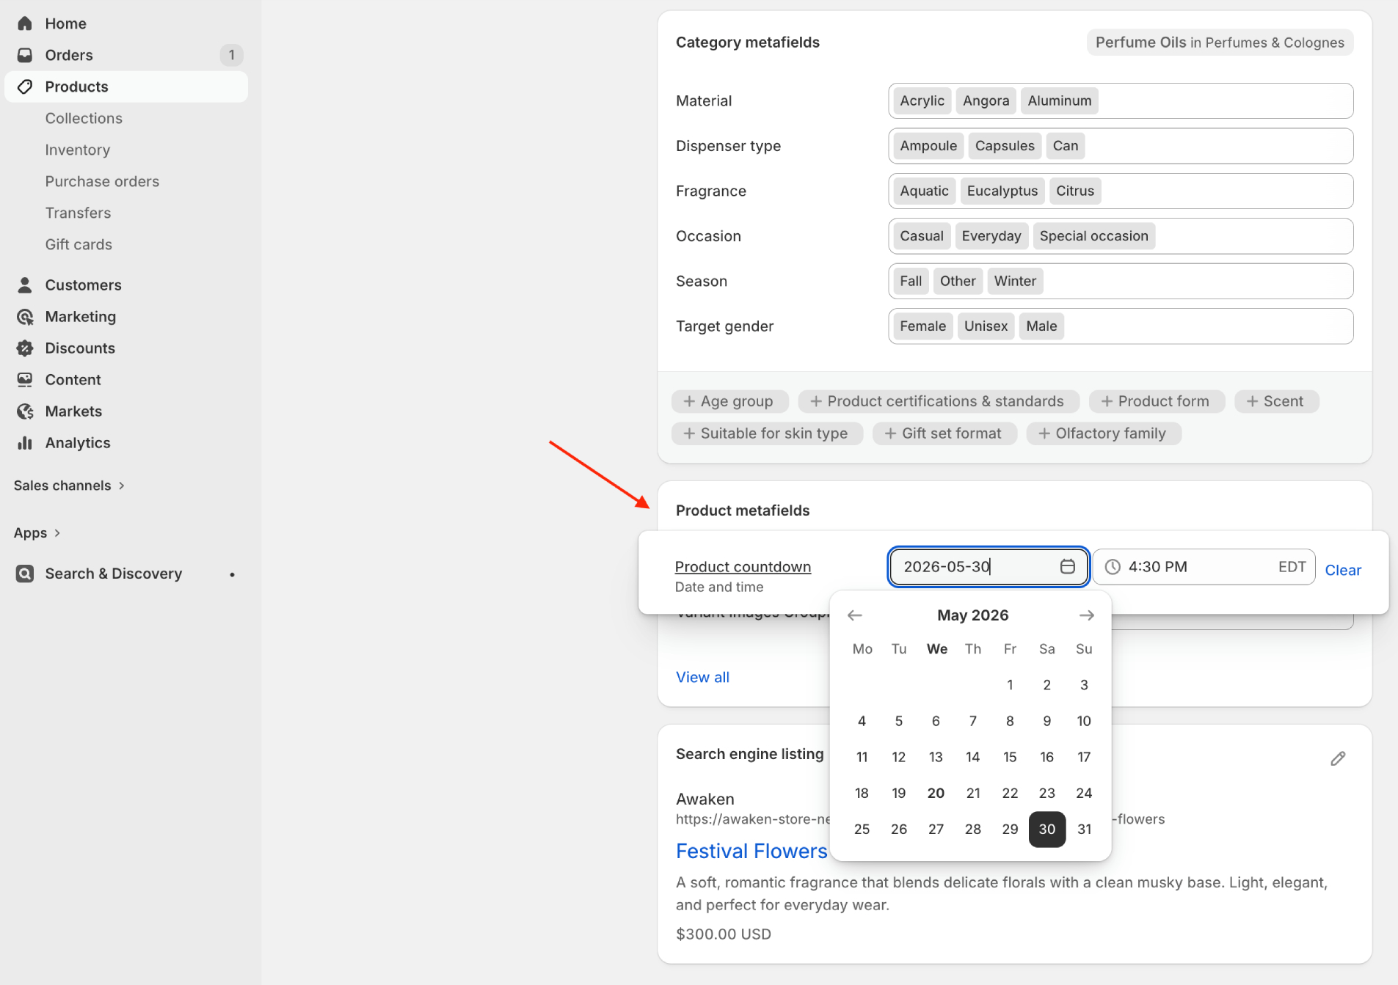Image resolution: width=1398 pixels, height=985 pixels.
Task: Go to next month arrow in calendar
Action: click(x=1086, y=615)
